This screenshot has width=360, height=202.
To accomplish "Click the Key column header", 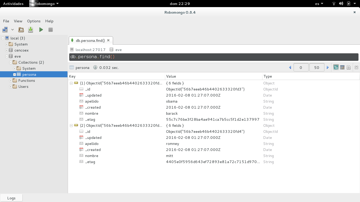I will [x=116, y=76].
